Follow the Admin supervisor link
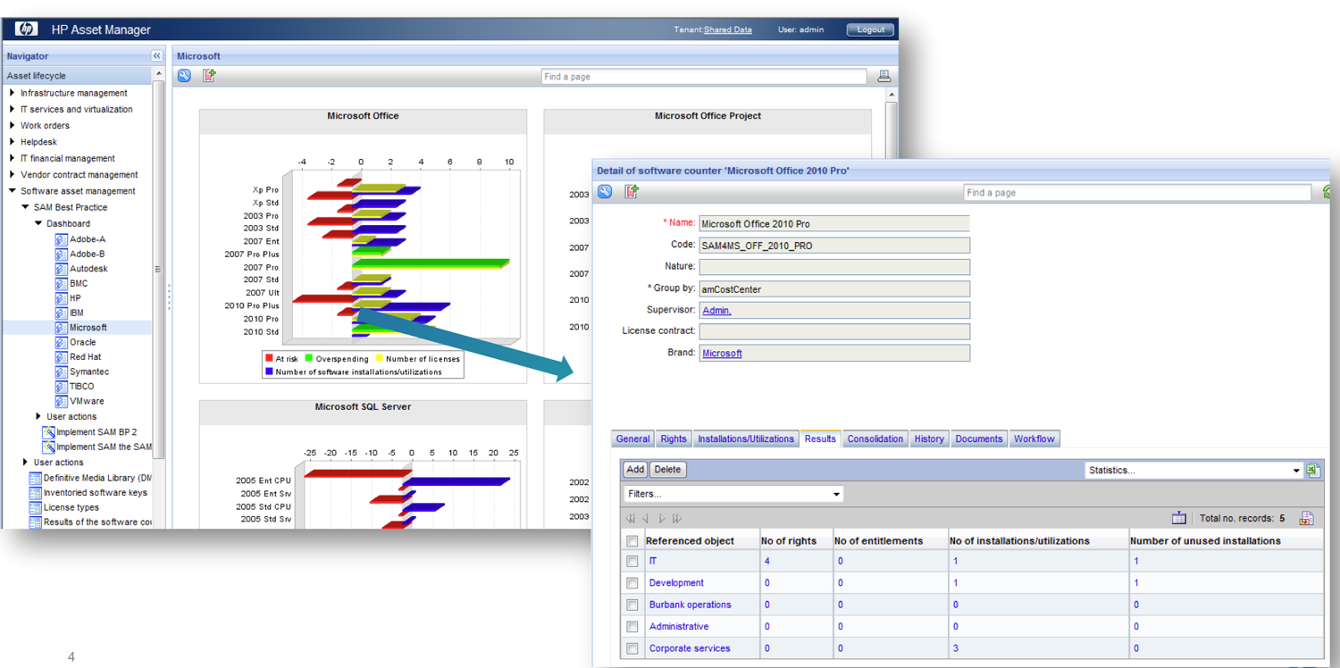This screenshot has width=1340, height=668. [x=716, y=311]
